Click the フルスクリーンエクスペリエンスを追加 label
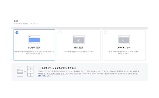Screen dimensions: 159x98 pos(58,68)
